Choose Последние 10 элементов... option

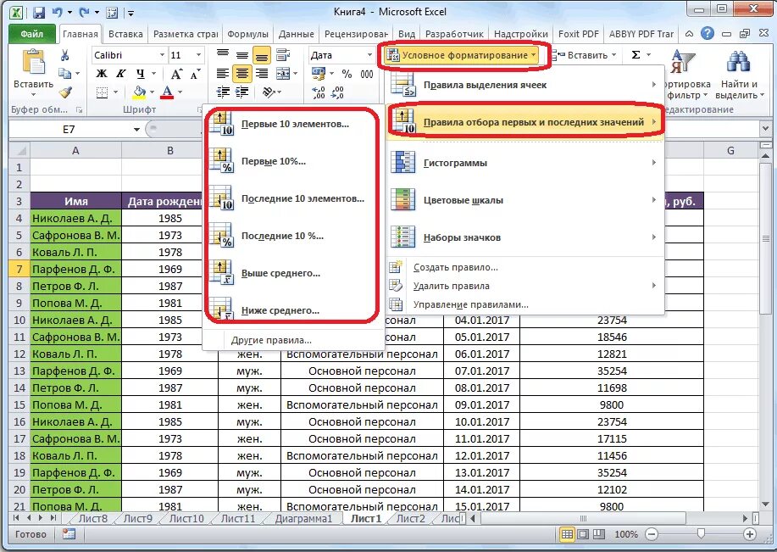click(292, 198)
